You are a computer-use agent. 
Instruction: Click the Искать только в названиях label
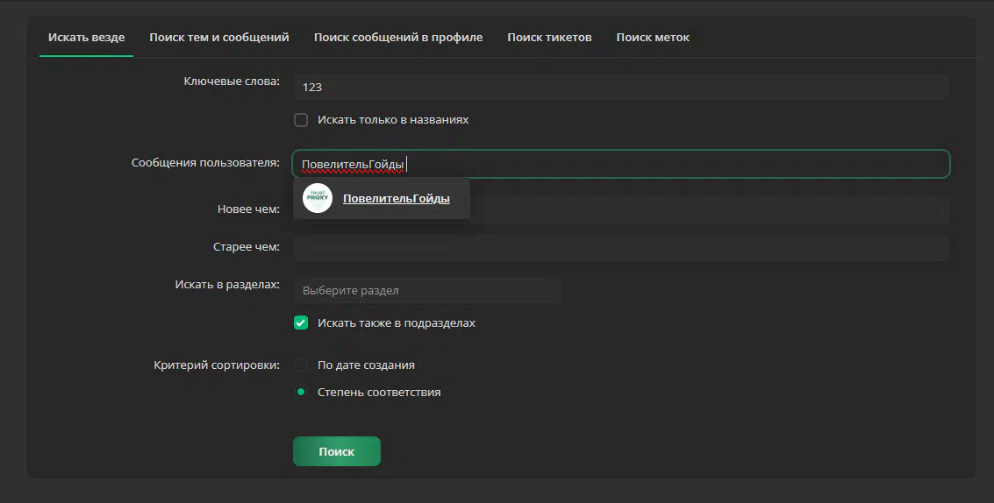[x=393, y=120]
